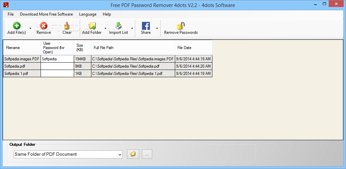
Task: Expand the Add Folder dropdown arrow
Action: point(105,28)
